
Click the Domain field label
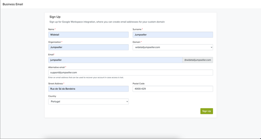137,42
